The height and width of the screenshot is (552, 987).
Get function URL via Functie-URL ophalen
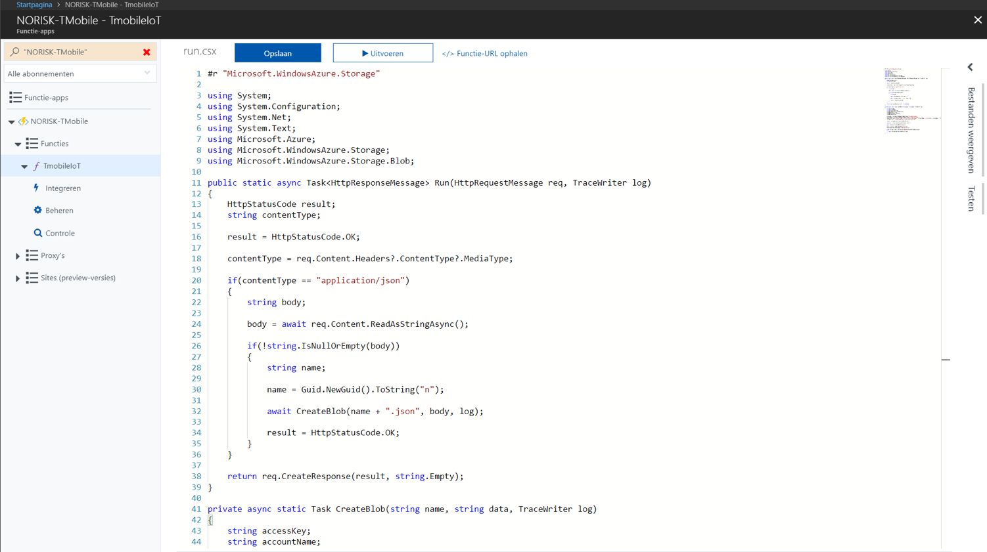click(485, 53)
